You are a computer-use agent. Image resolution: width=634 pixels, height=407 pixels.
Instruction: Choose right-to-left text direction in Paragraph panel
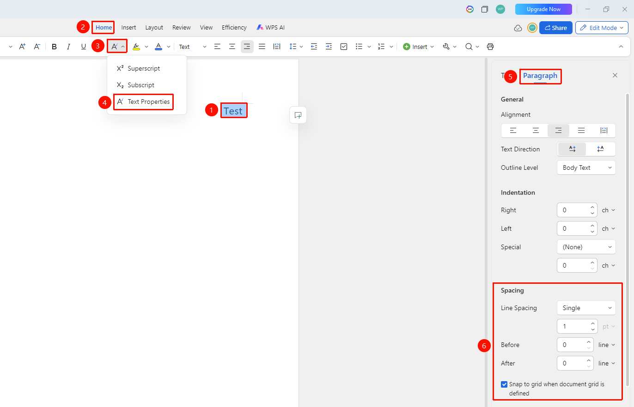[600, 149]
